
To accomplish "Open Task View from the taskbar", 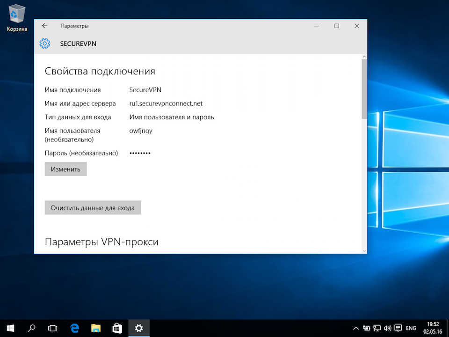I will pyautogui.click(x=53, y=328).
